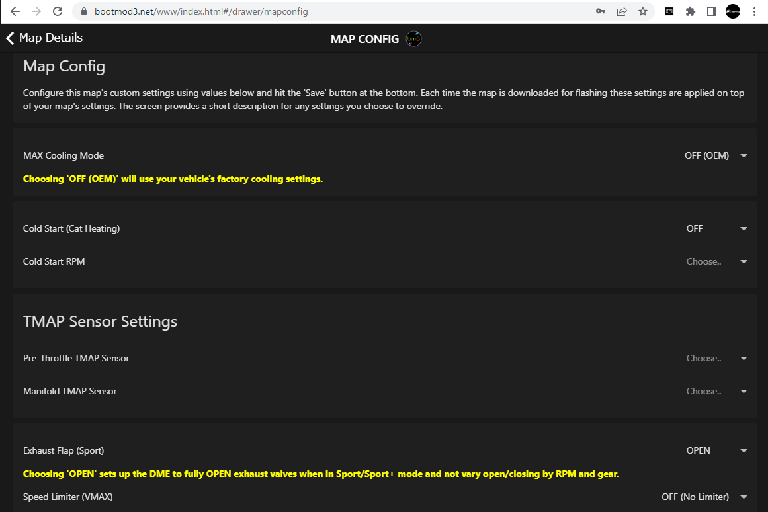768x512 pixels.
Task: Click the TMAP Sensor Settings heading
Action: (100, 321)
